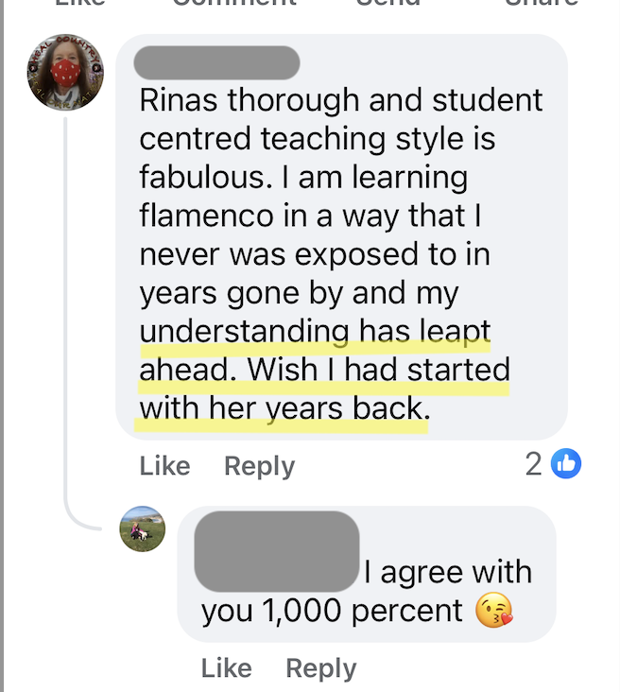
Task: Reply to the "1,000 percent" comment
Action: coord(321,668)
